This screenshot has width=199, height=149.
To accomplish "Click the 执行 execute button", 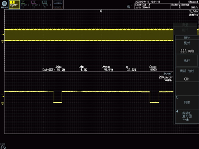I will click(x=187, y=60).
